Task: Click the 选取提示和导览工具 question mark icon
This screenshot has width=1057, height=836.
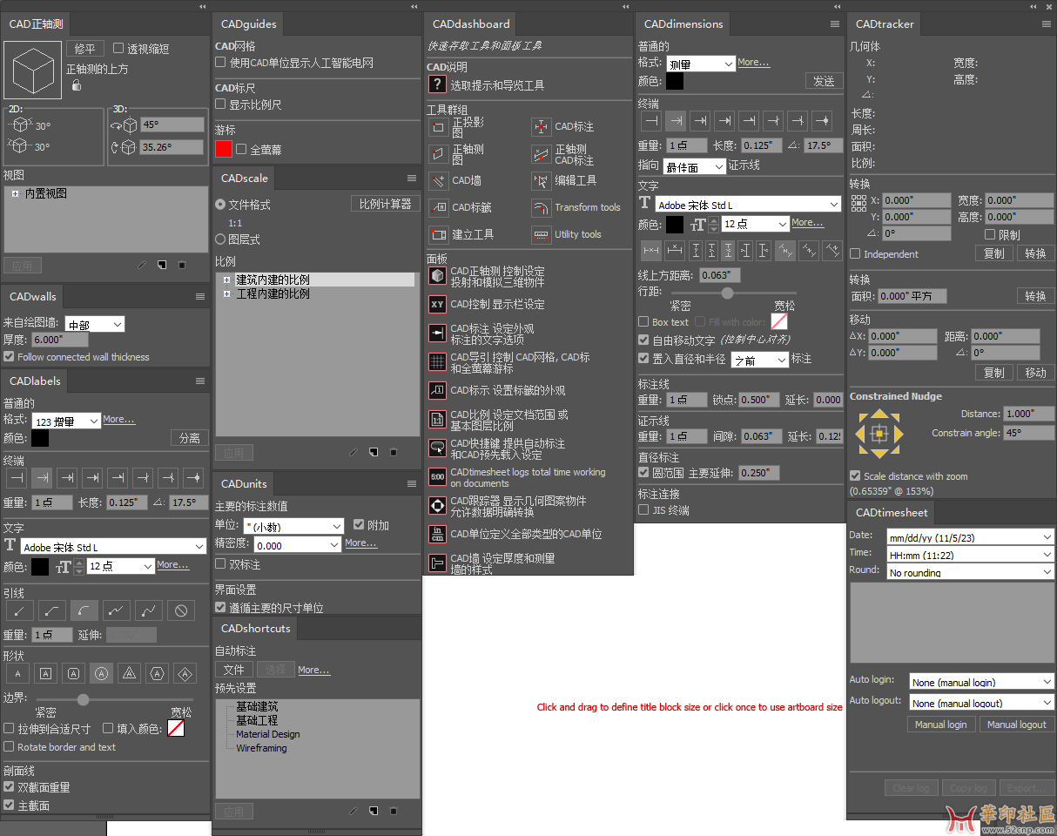Action: (x=437, y=84)
